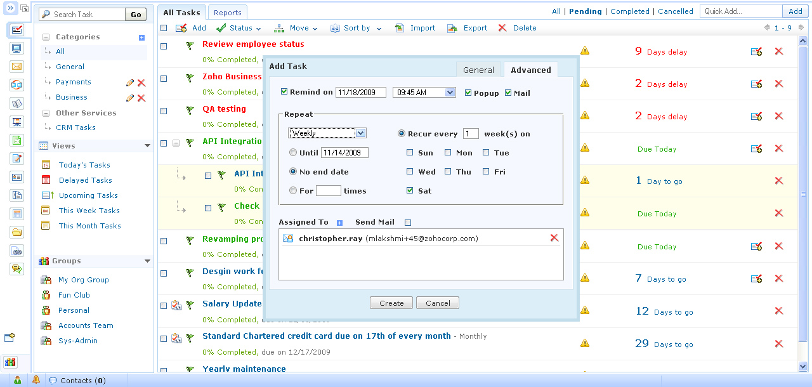Click the red delete icon beside Payments category
This screenshot has height=387, width=812.
click(141, 82)
